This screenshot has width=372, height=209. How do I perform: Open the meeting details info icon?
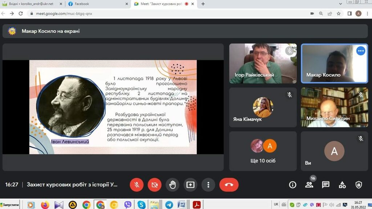(x=292, y=185)
